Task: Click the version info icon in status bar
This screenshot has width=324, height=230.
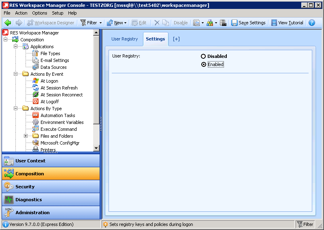Action: tap(5, 224)
